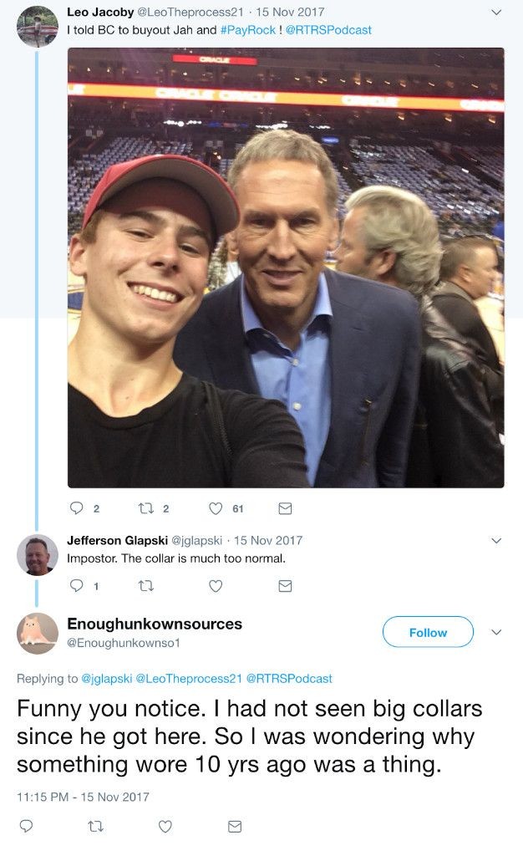
Task: Like Leo Jacoby's tweet with 61 likes
Action: click(216, 508)
